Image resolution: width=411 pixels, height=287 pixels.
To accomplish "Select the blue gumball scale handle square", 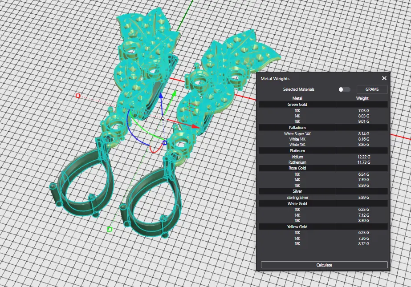I will pos(164,143).
